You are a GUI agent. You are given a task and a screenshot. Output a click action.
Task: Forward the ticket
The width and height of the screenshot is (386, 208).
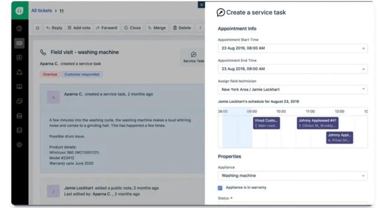click(x=107, y=28)
